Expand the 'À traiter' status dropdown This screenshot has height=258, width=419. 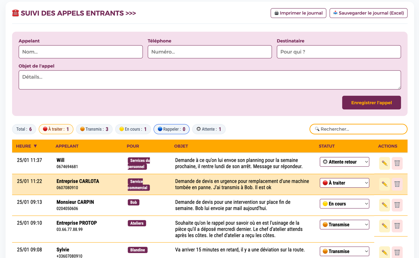(344, 183)
